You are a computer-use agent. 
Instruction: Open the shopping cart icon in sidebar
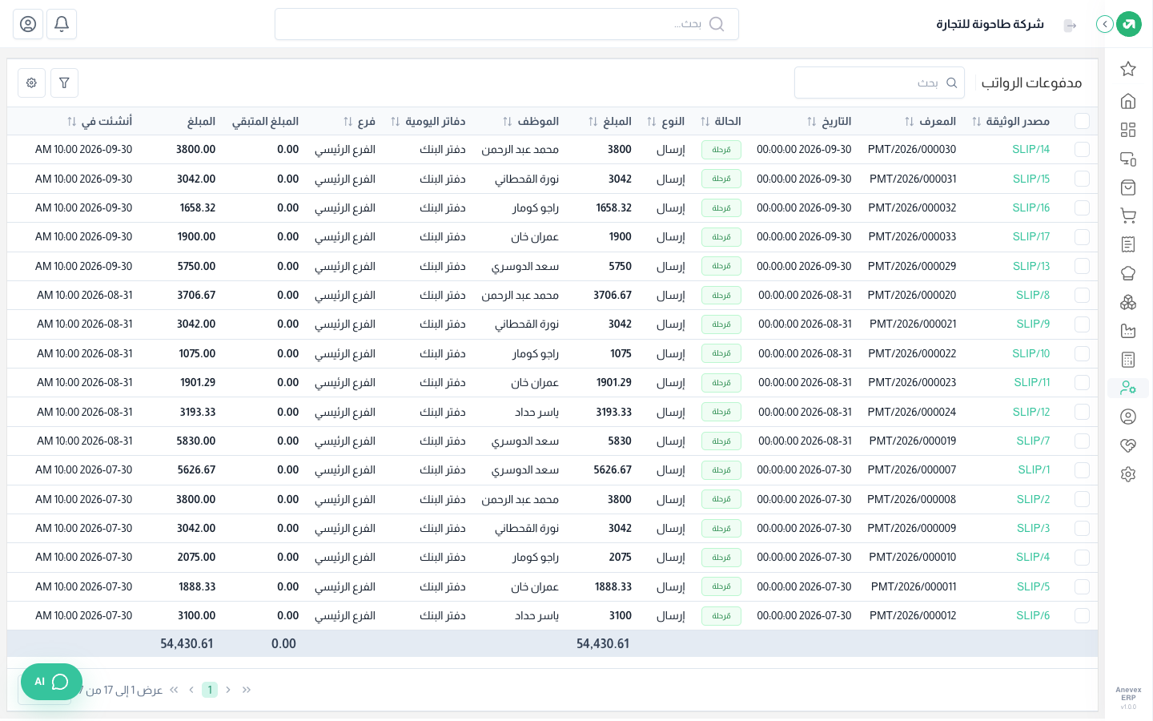[1128, 215]
